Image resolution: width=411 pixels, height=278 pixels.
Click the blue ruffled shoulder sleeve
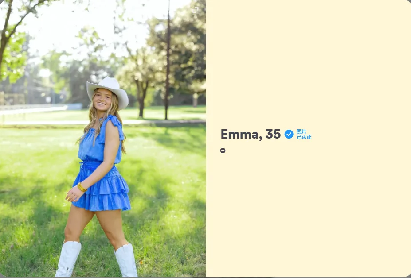click(x=115, y=126)
